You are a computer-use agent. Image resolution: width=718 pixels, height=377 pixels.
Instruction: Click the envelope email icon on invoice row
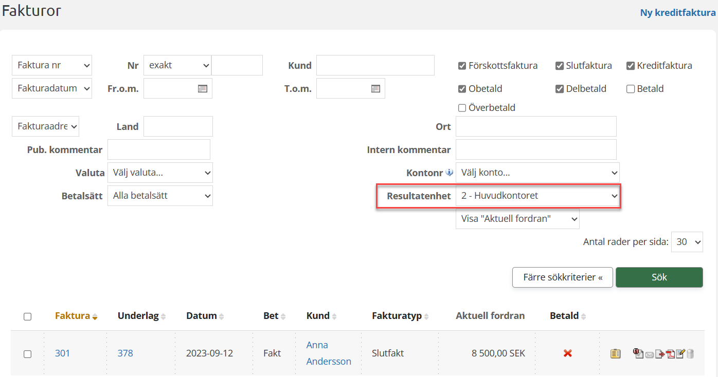point(649,354)
